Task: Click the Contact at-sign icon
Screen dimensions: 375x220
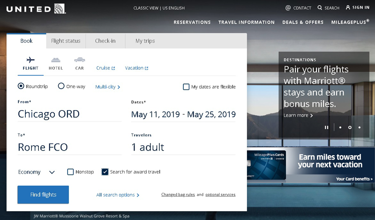Action: (x=288, y=8)
